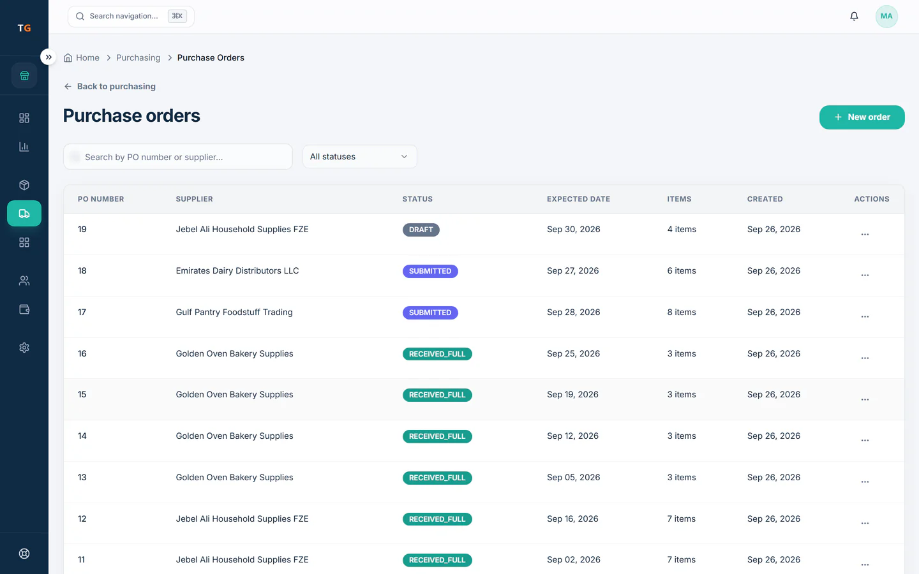Click the PO NUMBER column header
Image resolution: width=919 pixels, height=574 pixels.
(101, 199)
